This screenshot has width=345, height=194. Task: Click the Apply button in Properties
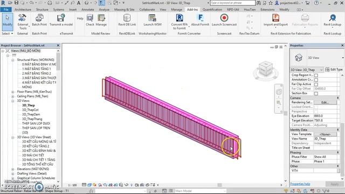coord(334,184)
